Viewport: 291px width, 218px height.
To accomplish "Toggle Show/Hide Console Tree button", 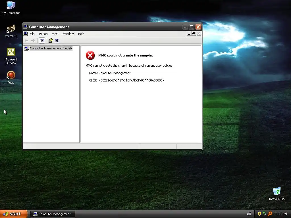I will click(x=42, y=41).
